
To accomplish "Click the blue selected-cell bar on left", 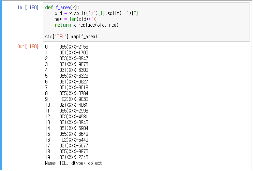I will pos(1,85).
